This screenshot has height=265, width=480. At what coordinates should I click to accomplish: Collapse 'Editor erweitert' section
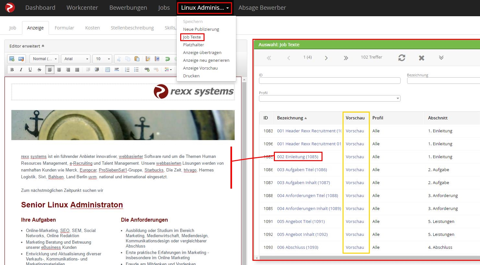[27, 46]
